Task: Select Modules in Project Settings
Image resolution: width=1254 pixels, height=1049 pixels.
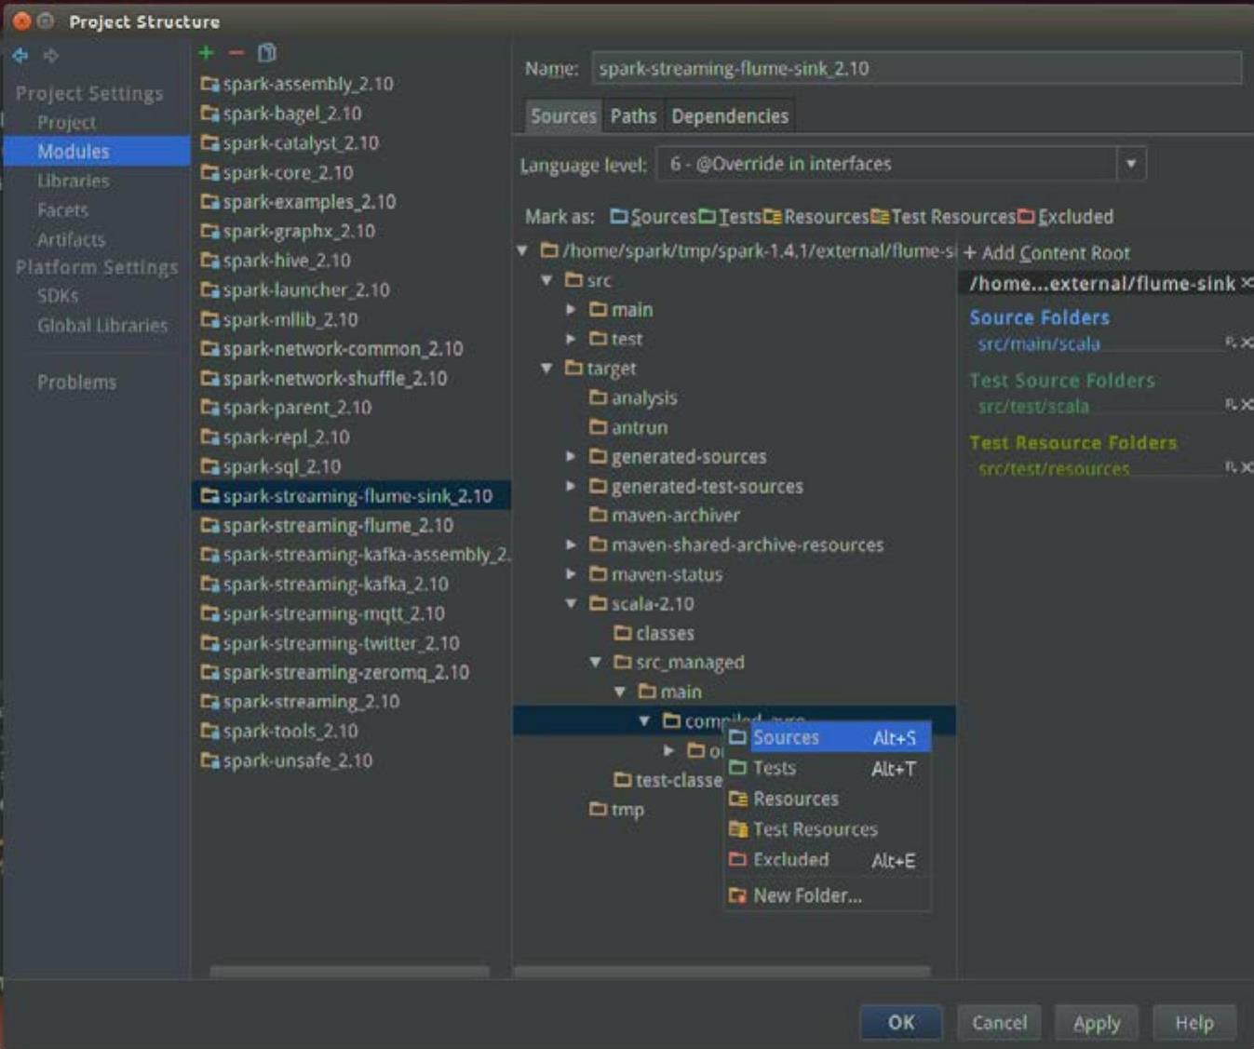Action: (x=97, y=151)
